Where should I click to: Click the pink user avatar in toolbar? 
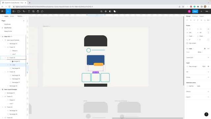tap(189, 11)
